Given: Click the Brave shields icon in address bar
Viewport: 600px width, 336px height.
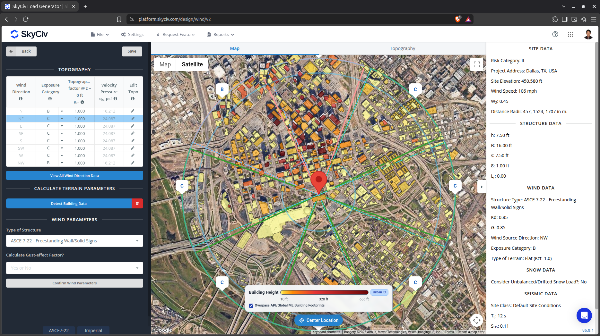Looking at the screenshot, I should click(458, 19).
